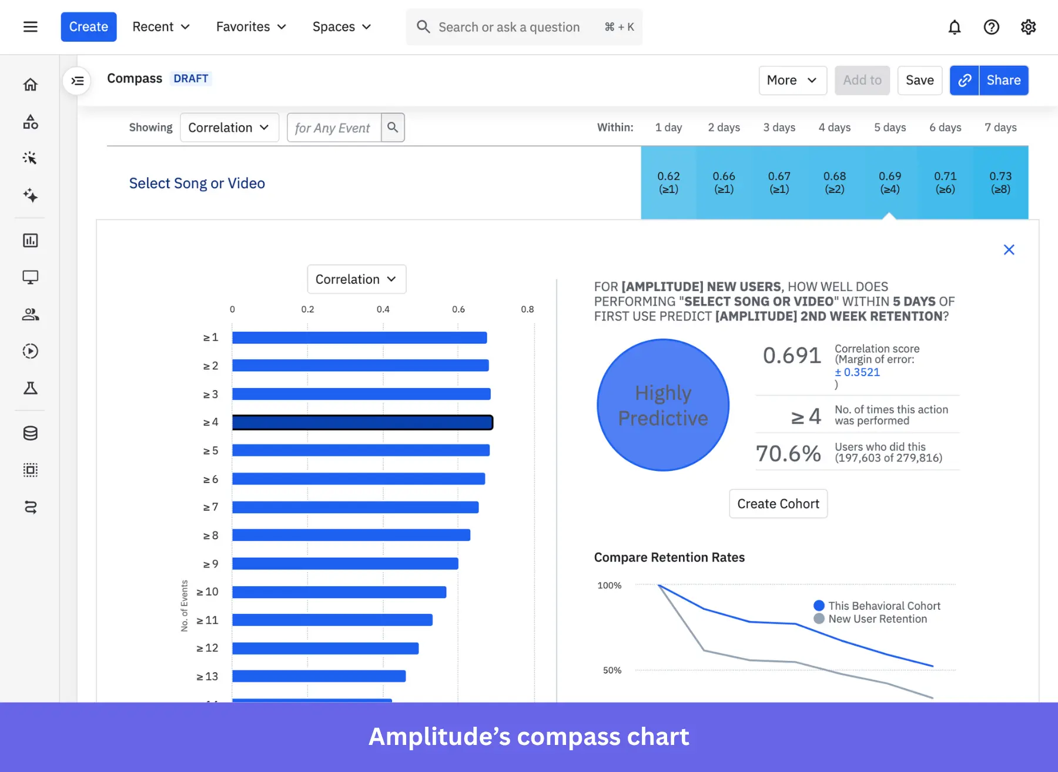Image resolution: width=1058 pixels, height=772 pixels.
Task: Open the chart Correlation metric dropdown
Action: tap(356, 279)
